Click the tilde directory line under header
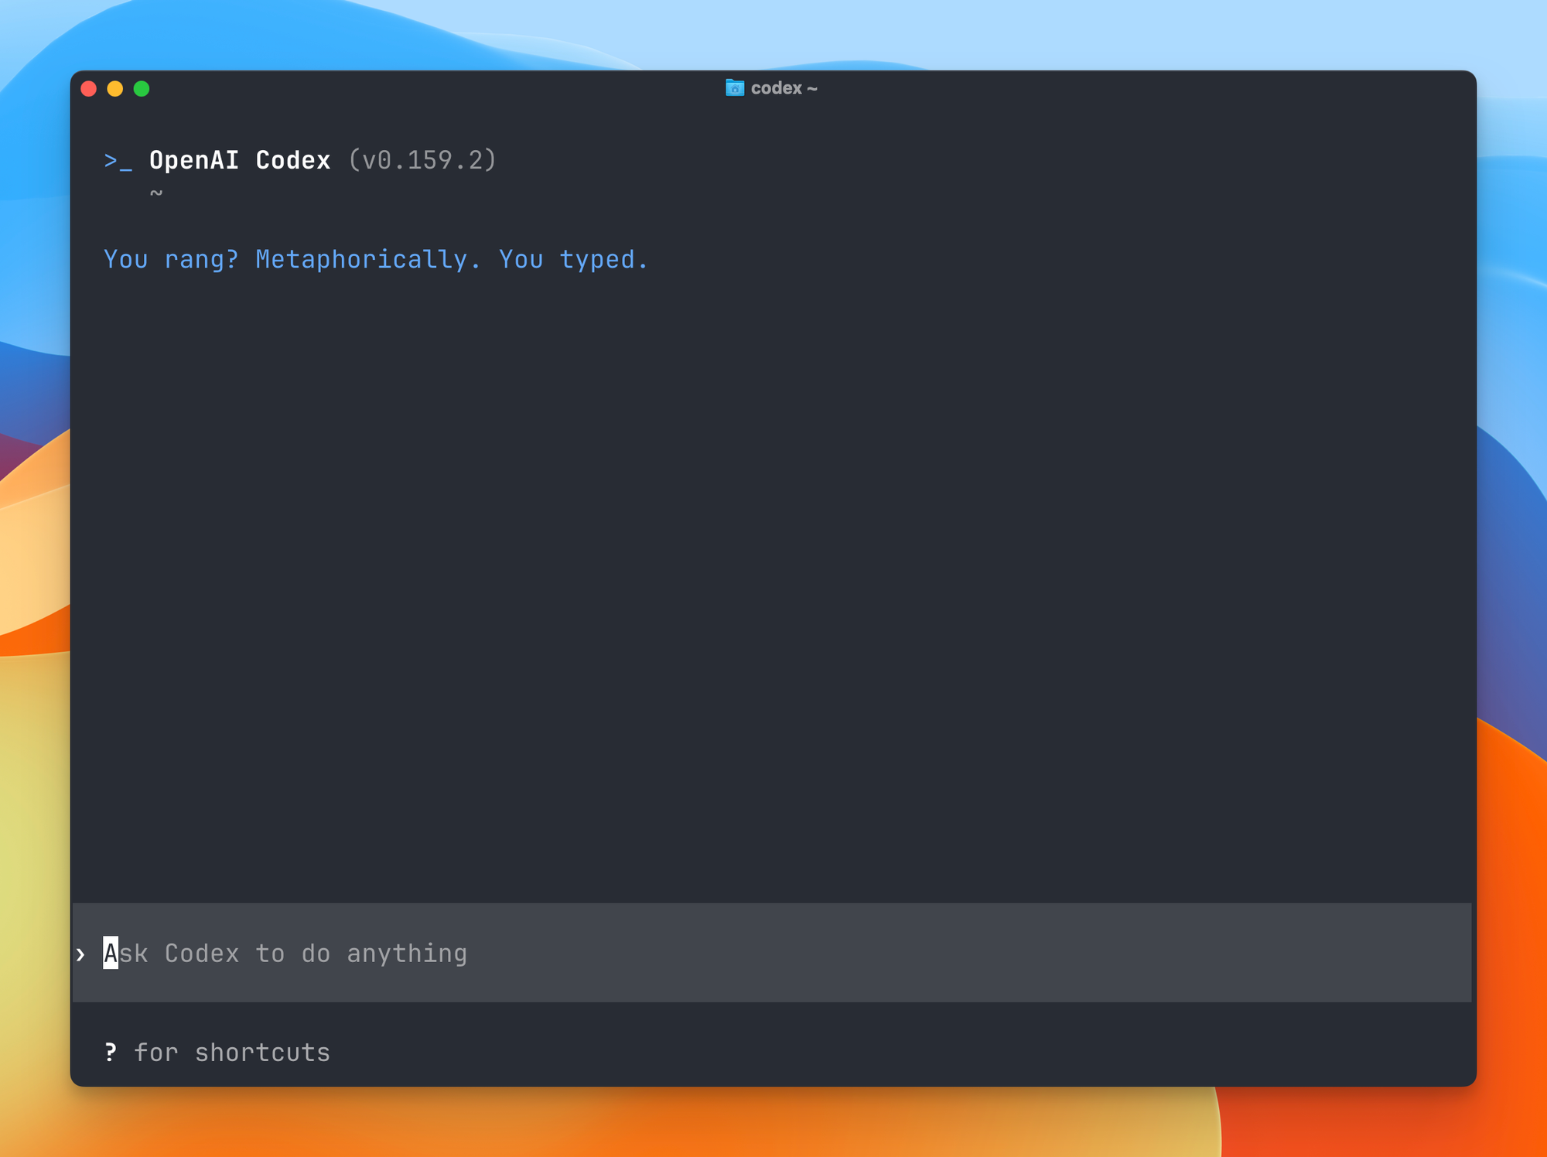This screenshot has height=1157, width=1547. (x=156, y=193)
